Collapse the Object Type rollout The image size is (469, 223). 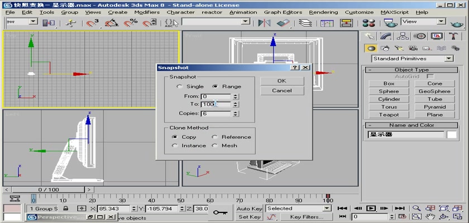[x=411, y=70]
